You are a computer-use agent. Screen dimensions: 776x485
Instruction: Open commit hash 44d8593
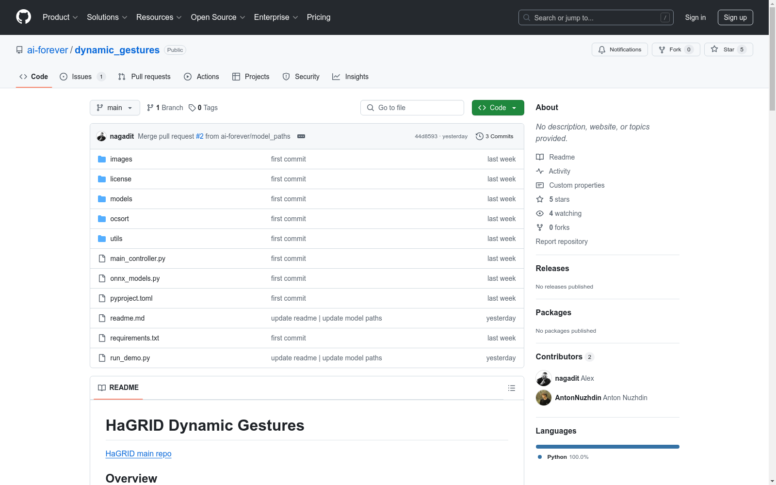click(x=426, y=136)
